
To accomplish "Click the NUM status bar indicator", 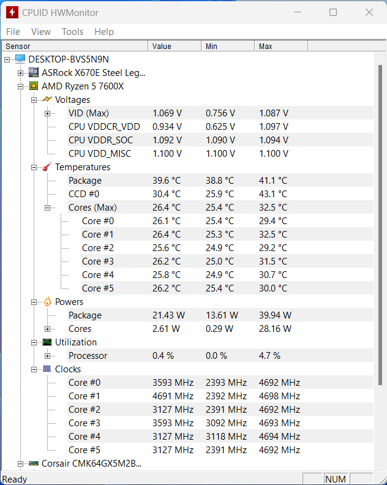I will tap(336, 479).
